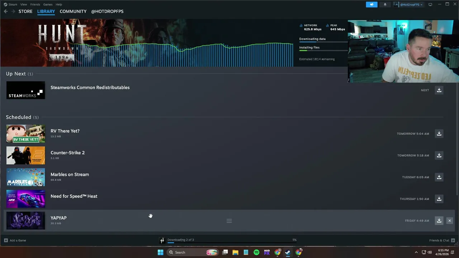Open the Games menu

tap(48, 4)
